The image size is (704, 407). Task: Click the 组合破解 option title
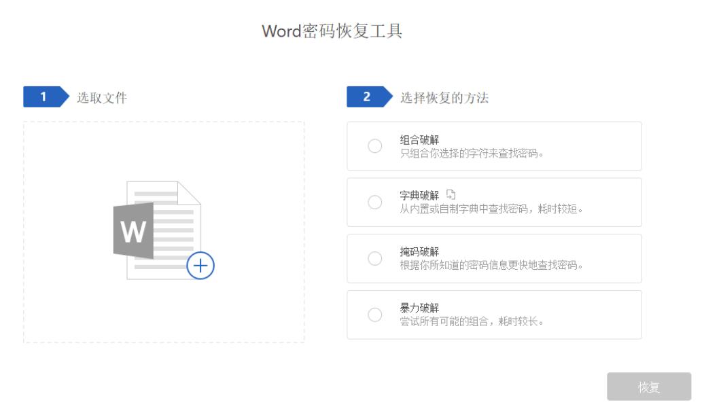tap(419, 139)
